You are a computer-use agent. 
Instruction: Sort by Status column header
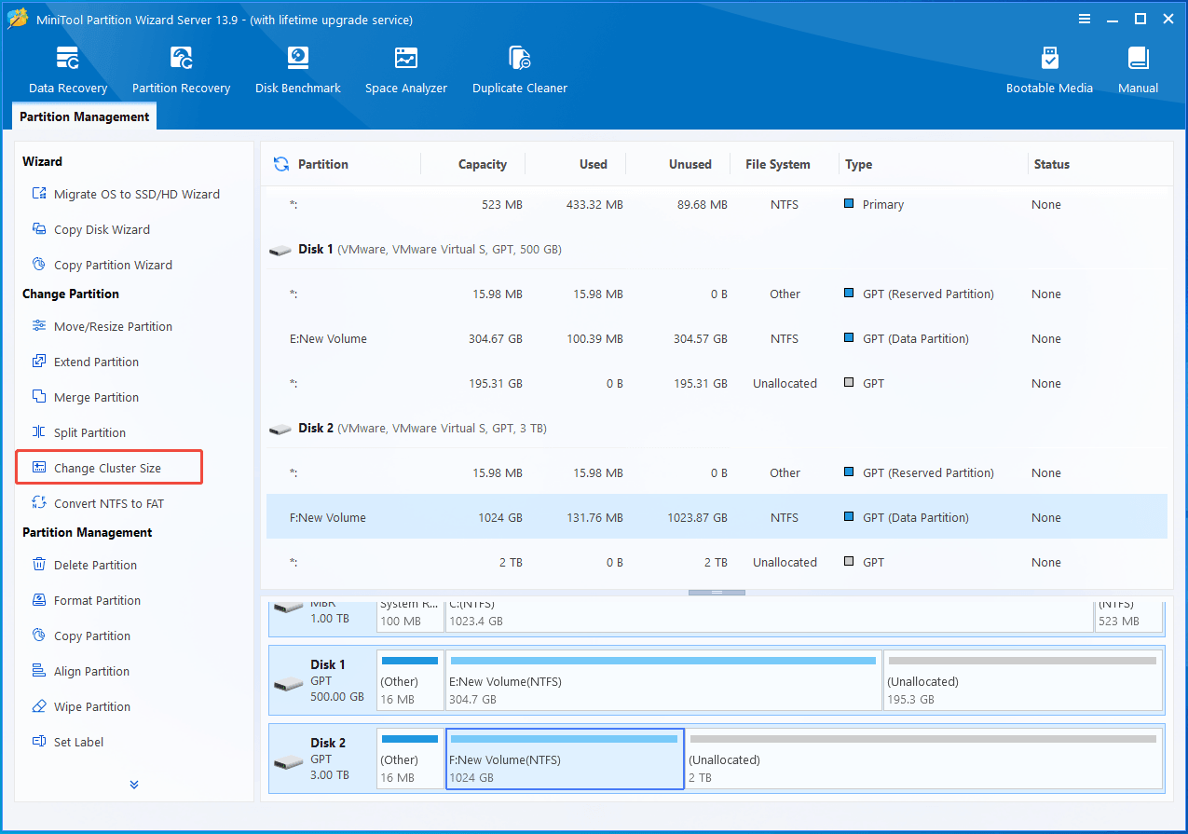coord(1051,164)
